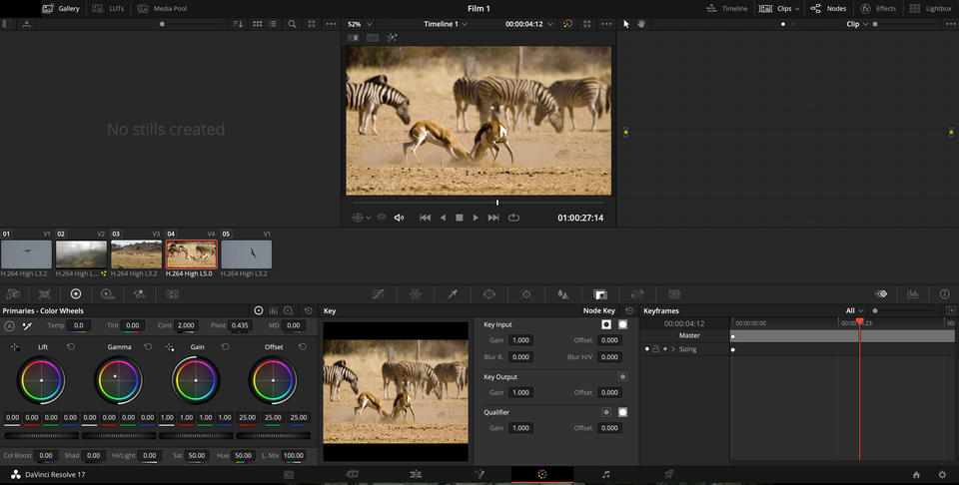Screen dimensions: 959x485
Task: Switch to the Deliver page
Action: coord(669,474)
